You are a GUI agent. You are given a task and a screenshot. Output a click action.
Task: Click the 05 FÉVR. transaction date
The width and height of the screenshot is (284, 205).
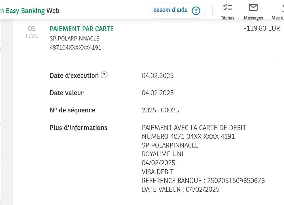pos(32,31)
